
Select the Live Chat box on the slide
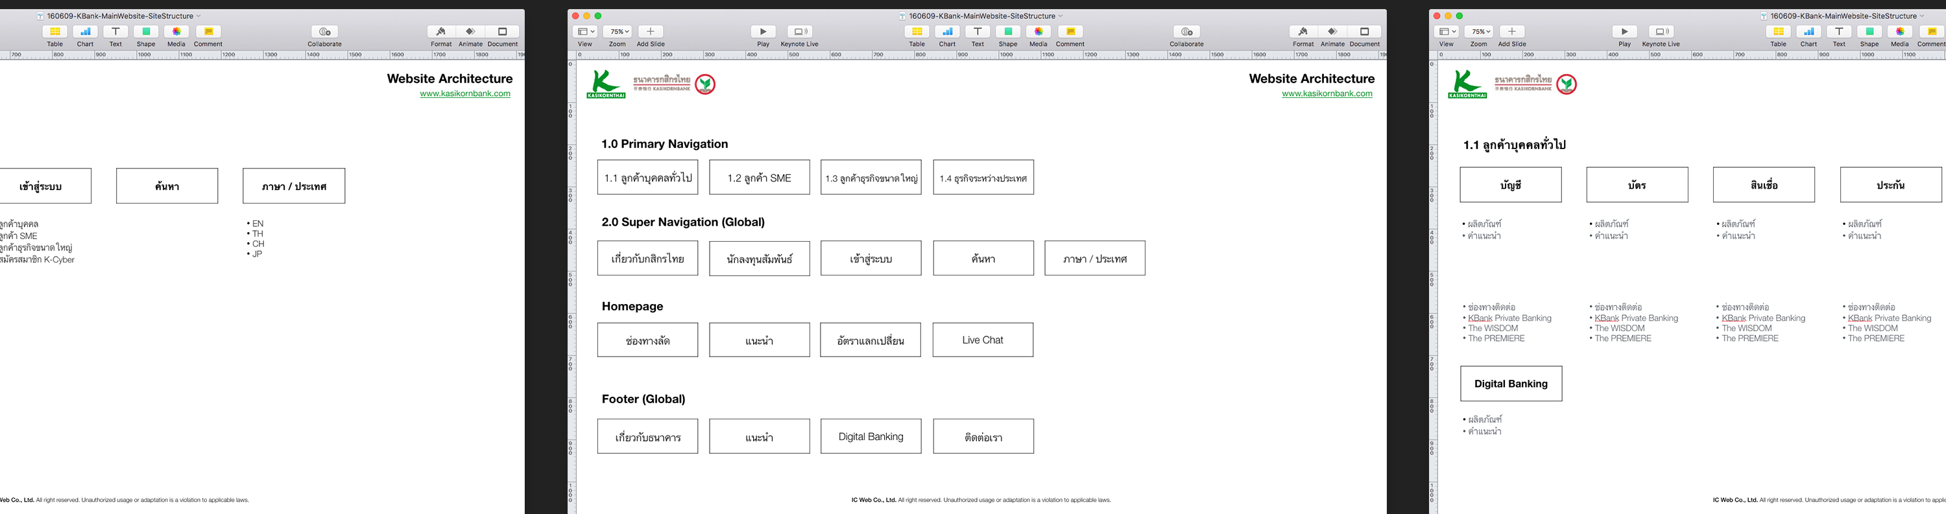coord(982,340)
